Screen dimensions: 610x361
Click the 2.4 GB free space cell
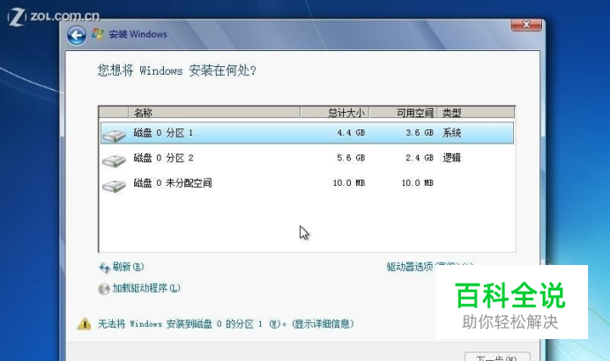pos(420,158)
